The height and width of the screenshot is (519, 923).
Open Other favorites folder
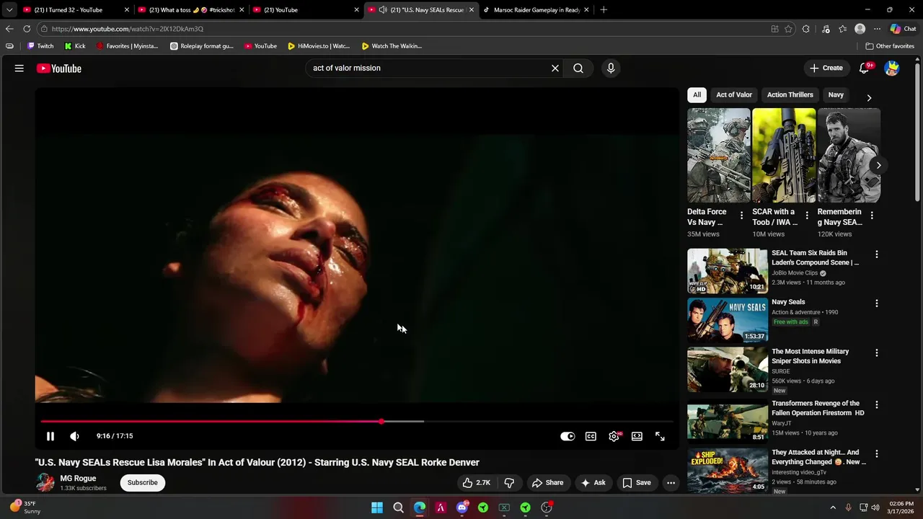point(891,46)
